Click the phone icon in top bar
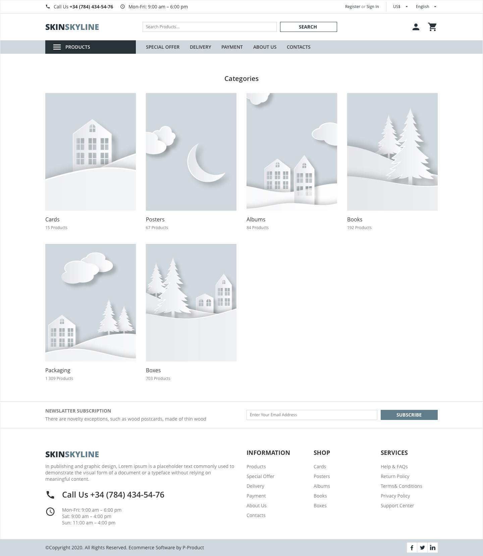 48,7
